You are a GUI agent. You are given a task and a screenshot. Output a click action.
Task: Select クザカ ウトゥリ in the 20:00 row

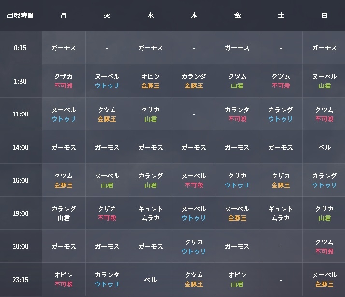click(x=194, y=246)
